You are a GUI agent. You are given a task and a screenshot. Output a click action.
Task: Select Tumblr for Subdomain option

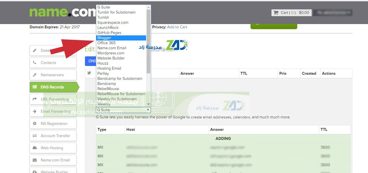click(x=121, y=12)
